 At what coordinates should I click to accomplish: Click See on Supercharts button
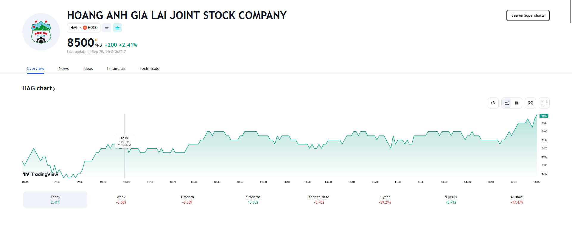(x=528, y=15)
